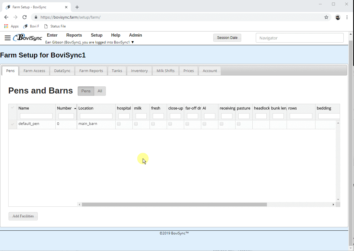Click the Location column filter field
Viewport: 354px width, 251px height.
coord(96,116)
